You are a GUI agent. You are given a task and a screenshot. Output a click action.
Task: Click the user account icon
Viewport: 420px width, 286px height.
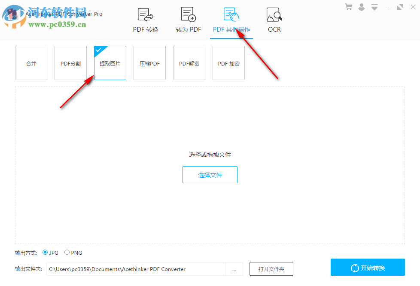coord(361,7)
